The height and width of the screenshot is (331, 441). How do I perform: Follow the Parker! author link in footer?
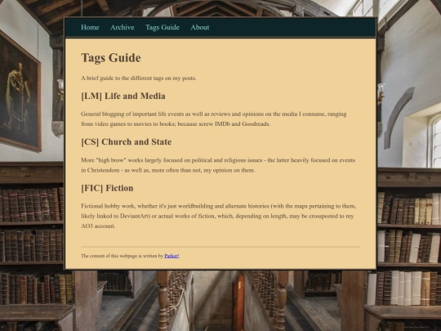click(171, 256)
